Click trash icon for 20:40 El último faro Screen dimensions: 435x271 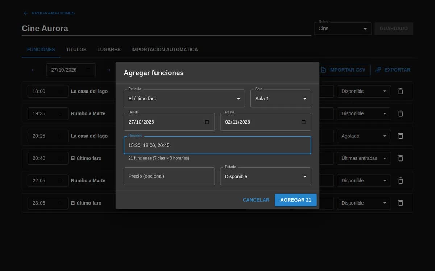(401, 158)
